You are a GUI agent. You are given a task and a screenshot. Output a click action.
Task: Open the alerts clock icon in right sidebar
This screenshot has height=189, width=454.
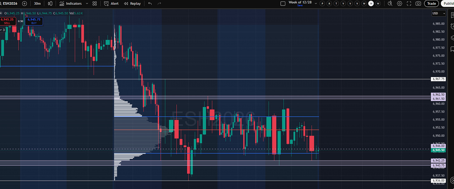452,26
